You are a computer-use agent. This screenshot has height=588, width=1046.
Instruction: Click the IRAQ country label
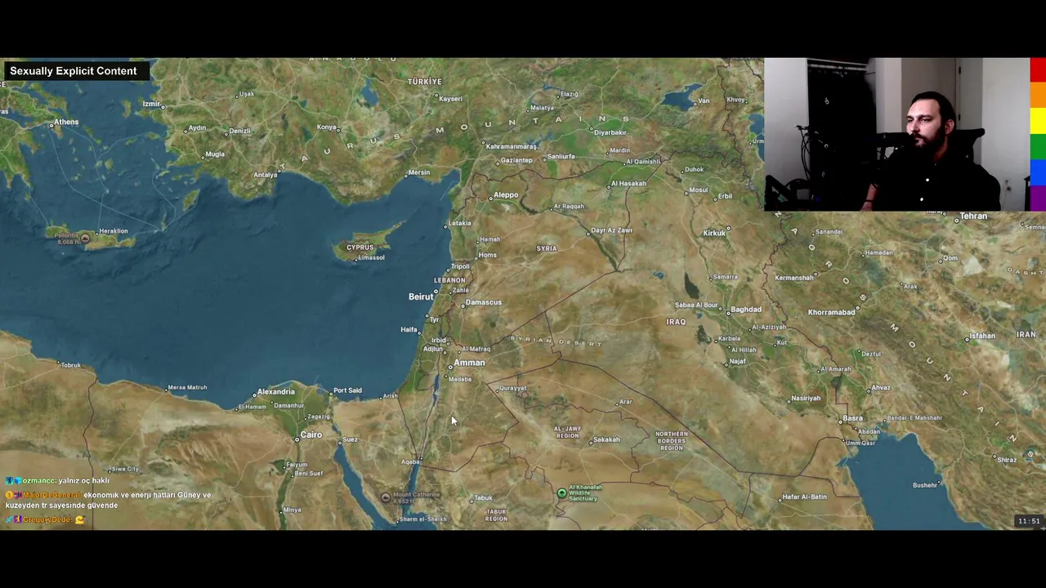pos(676,322)
